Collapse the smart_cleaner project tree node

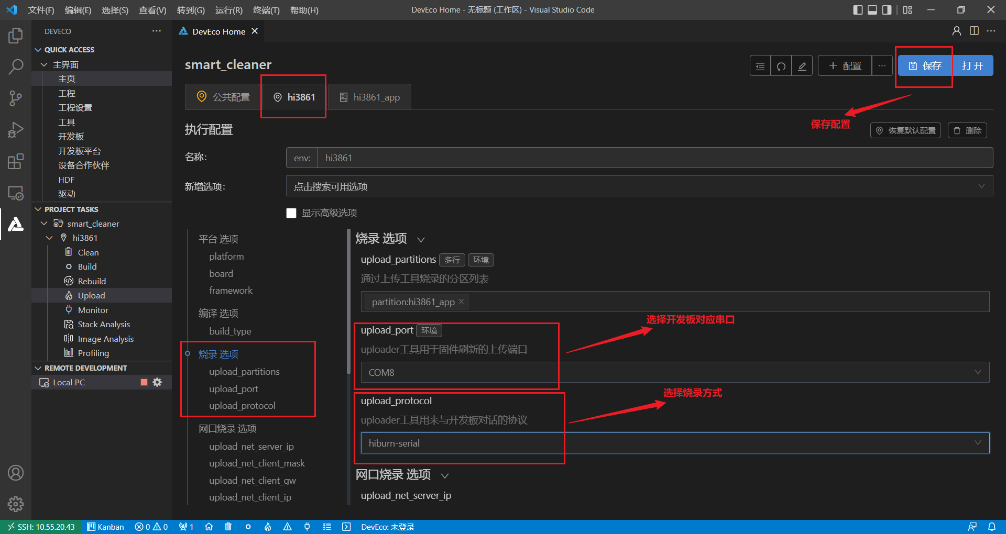[x=44, y=224]
